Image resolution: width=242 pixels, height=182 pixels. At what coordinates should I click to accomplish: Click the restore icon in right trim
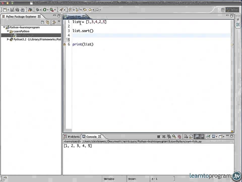(x=238, y=19)
